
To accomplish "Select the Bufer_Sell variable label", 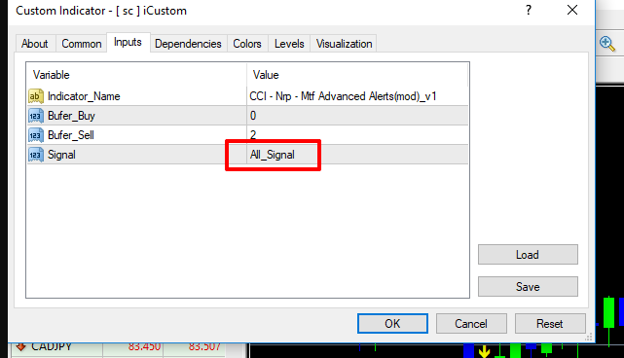I will point(71,135).
